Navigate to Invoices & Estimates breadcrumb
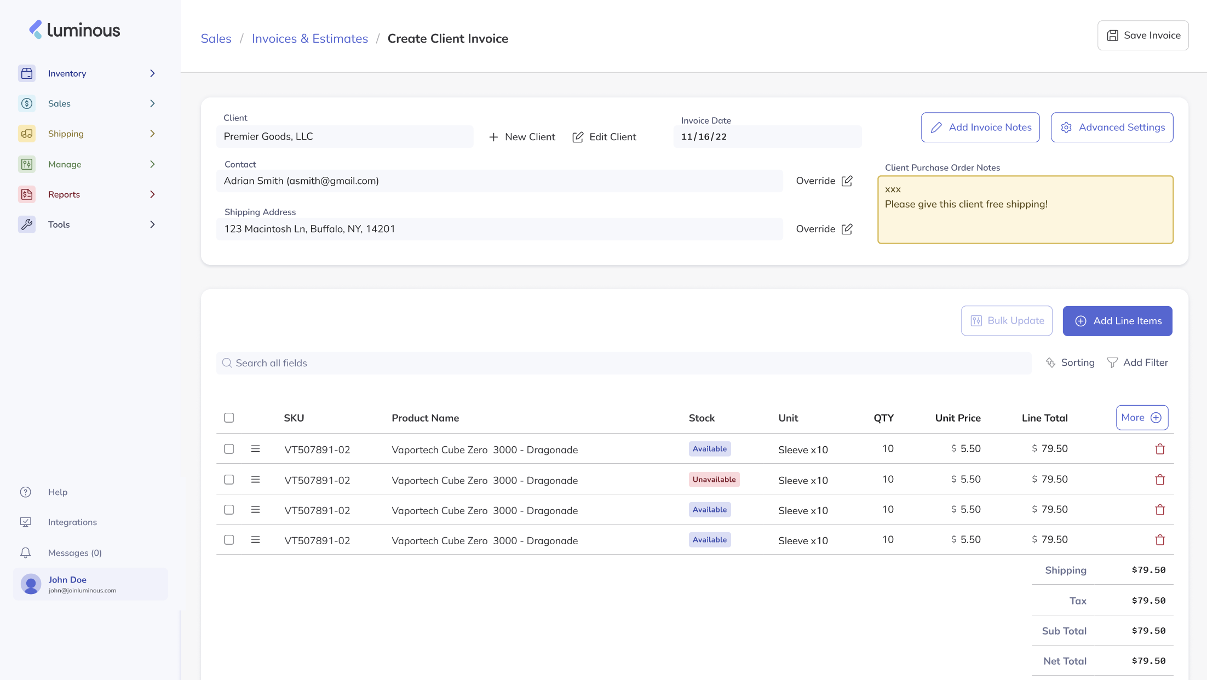Screen dimensions: 1207x680 click(x=309, y=38)
